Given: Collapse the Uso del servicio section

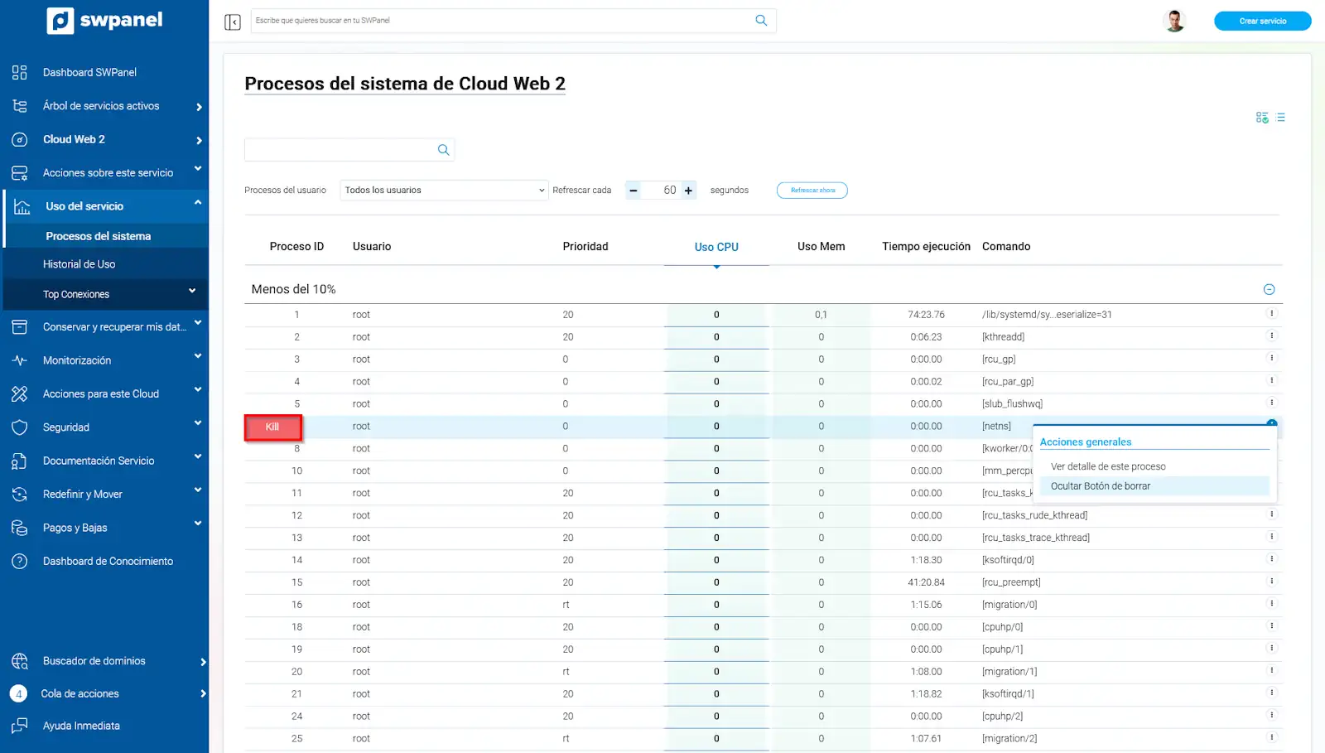Looking at the screenshot, I should tap(198, 203).
